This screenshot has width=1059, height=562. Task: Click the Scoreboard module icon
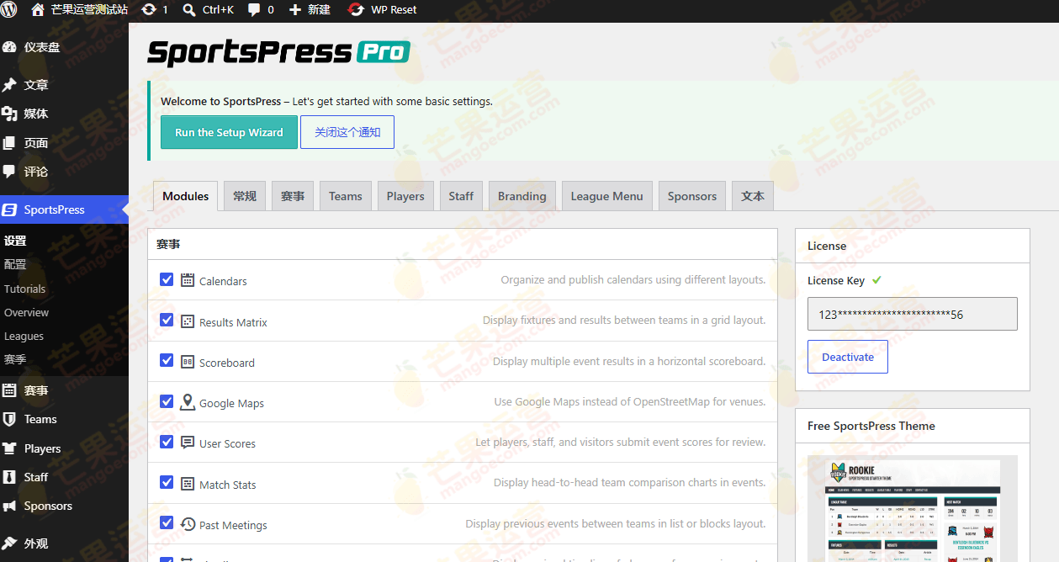188,362
